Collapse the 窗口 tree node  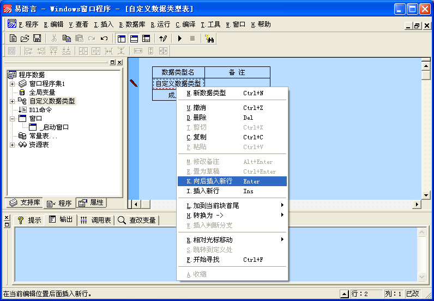[x=12, y=119]
